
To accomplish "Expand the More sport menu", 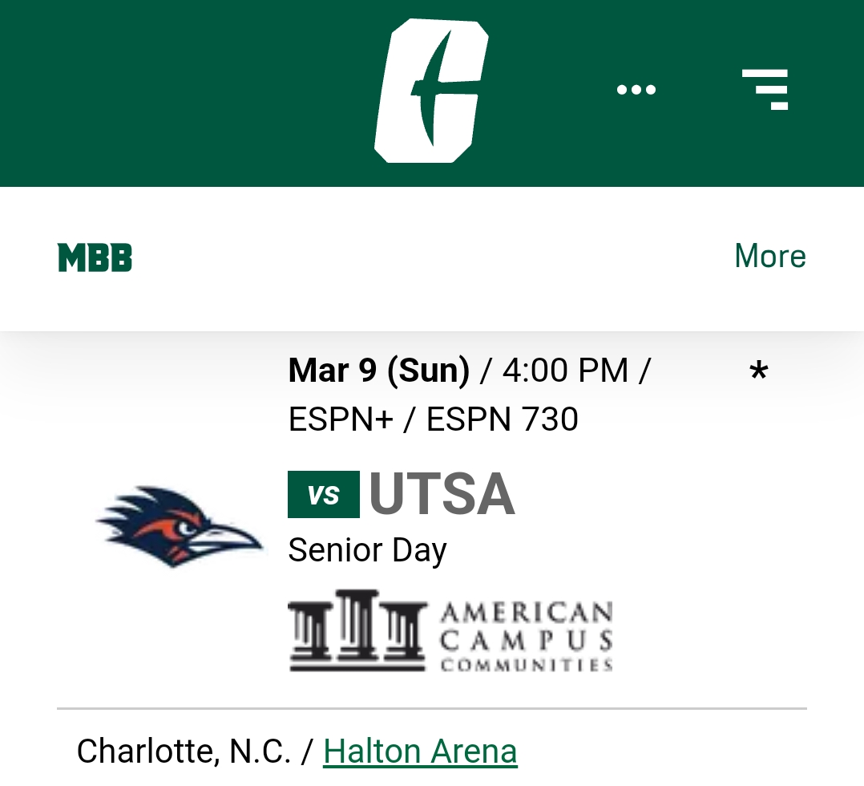I will (x=769, y=256).
